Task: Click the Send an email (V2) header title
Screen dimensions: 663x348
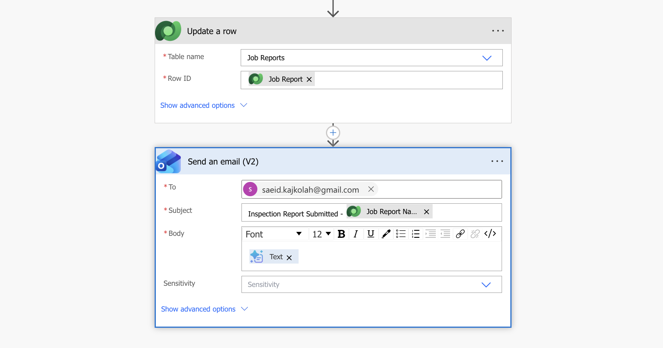Action: (223, 162)
